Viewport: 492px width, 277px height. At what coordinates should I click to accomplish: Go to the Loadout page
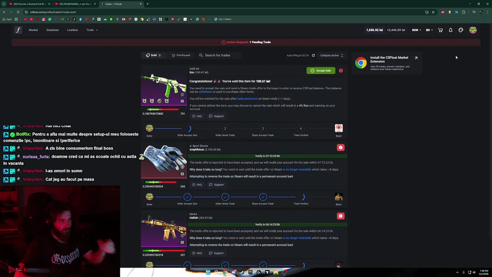click(73, 30)
